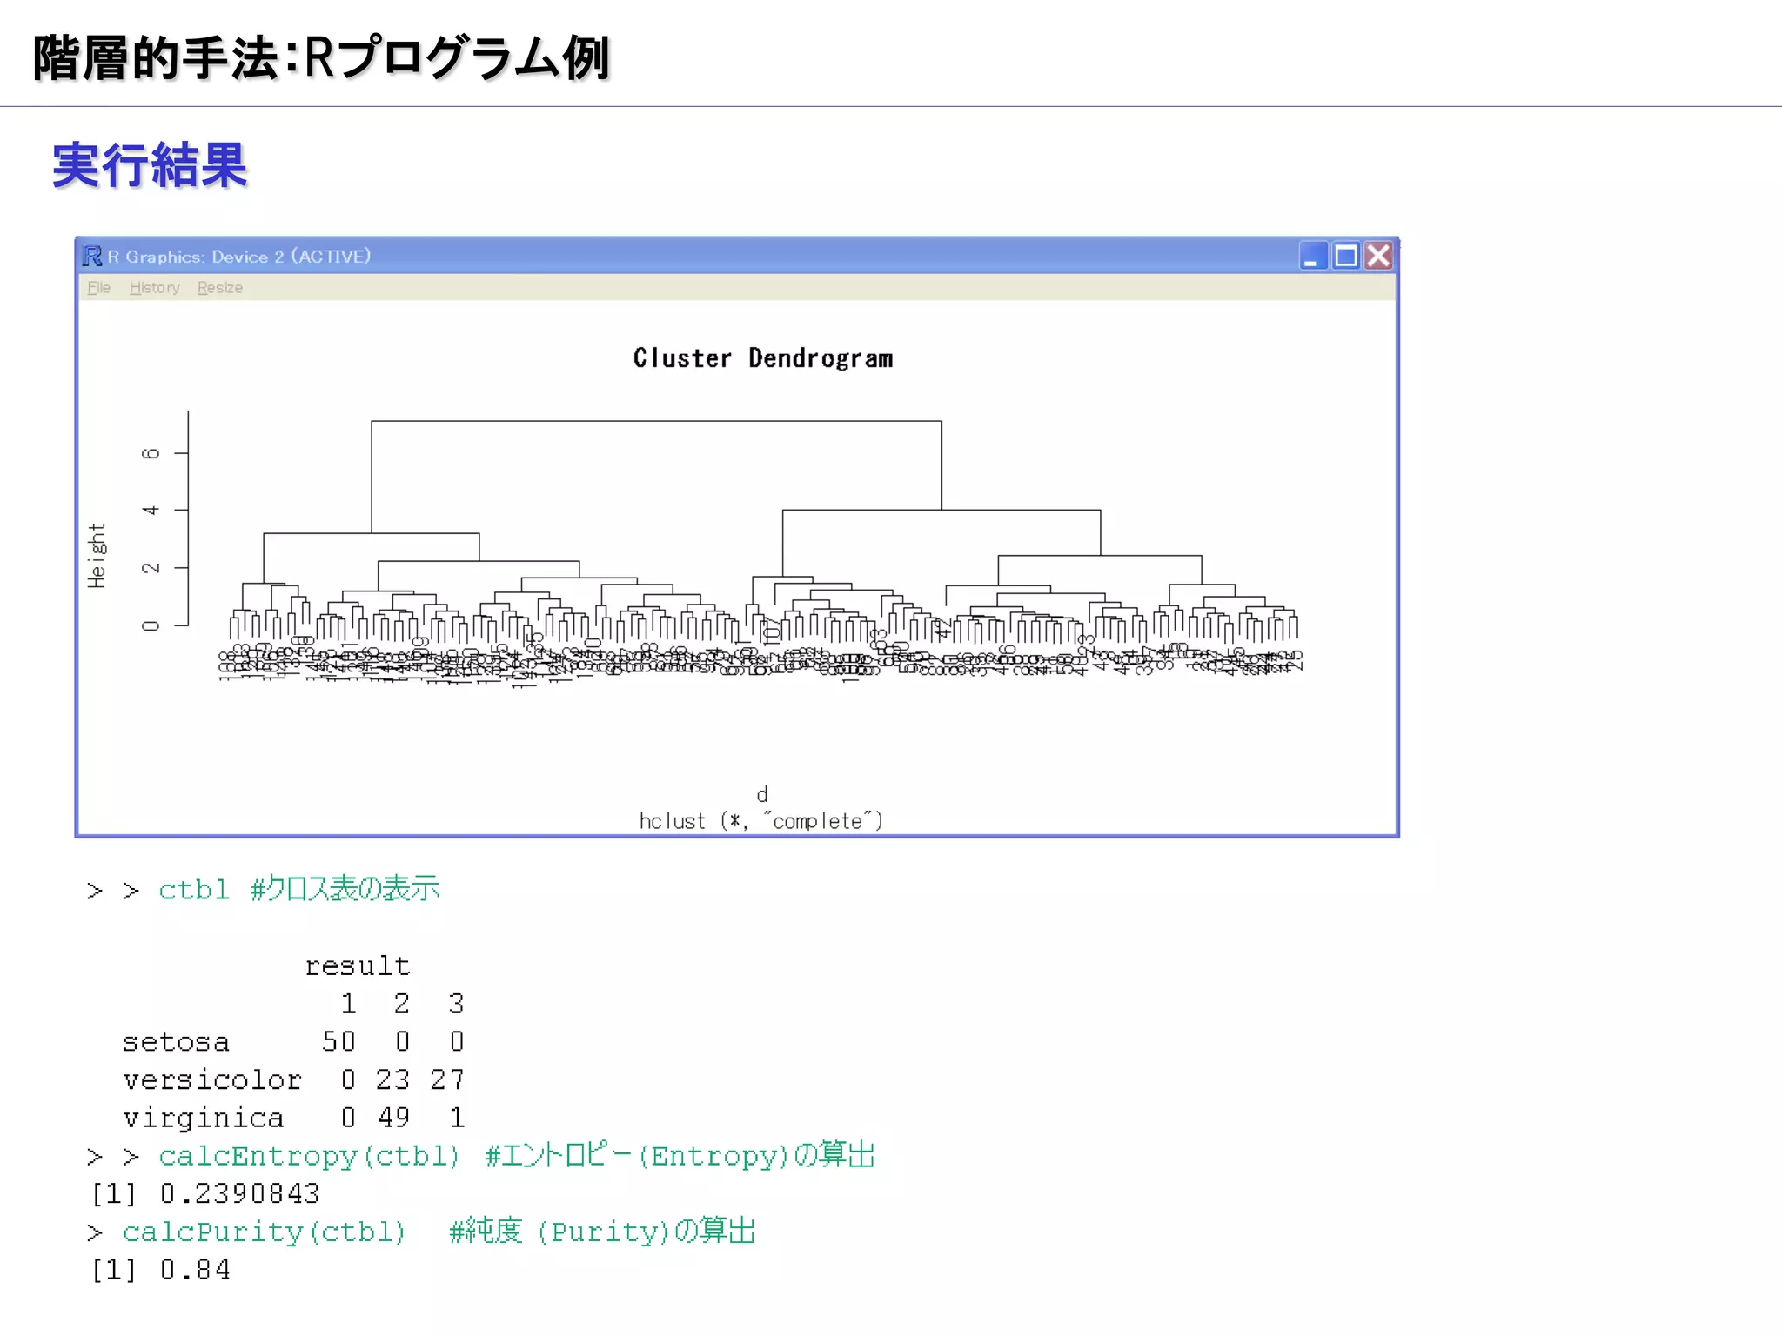Click the versicolor row label
This screenshot has width=1782, height=1336.
212,1079
